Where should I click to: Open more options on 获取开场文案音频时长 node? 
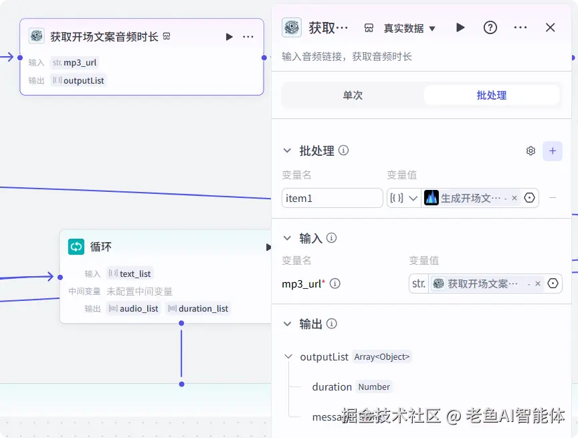[x=248, y=37]
